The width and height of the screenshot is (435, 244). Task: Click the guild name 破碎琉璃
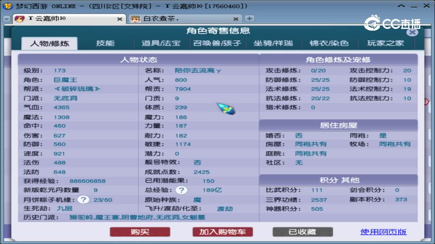(x=77, y=89)
